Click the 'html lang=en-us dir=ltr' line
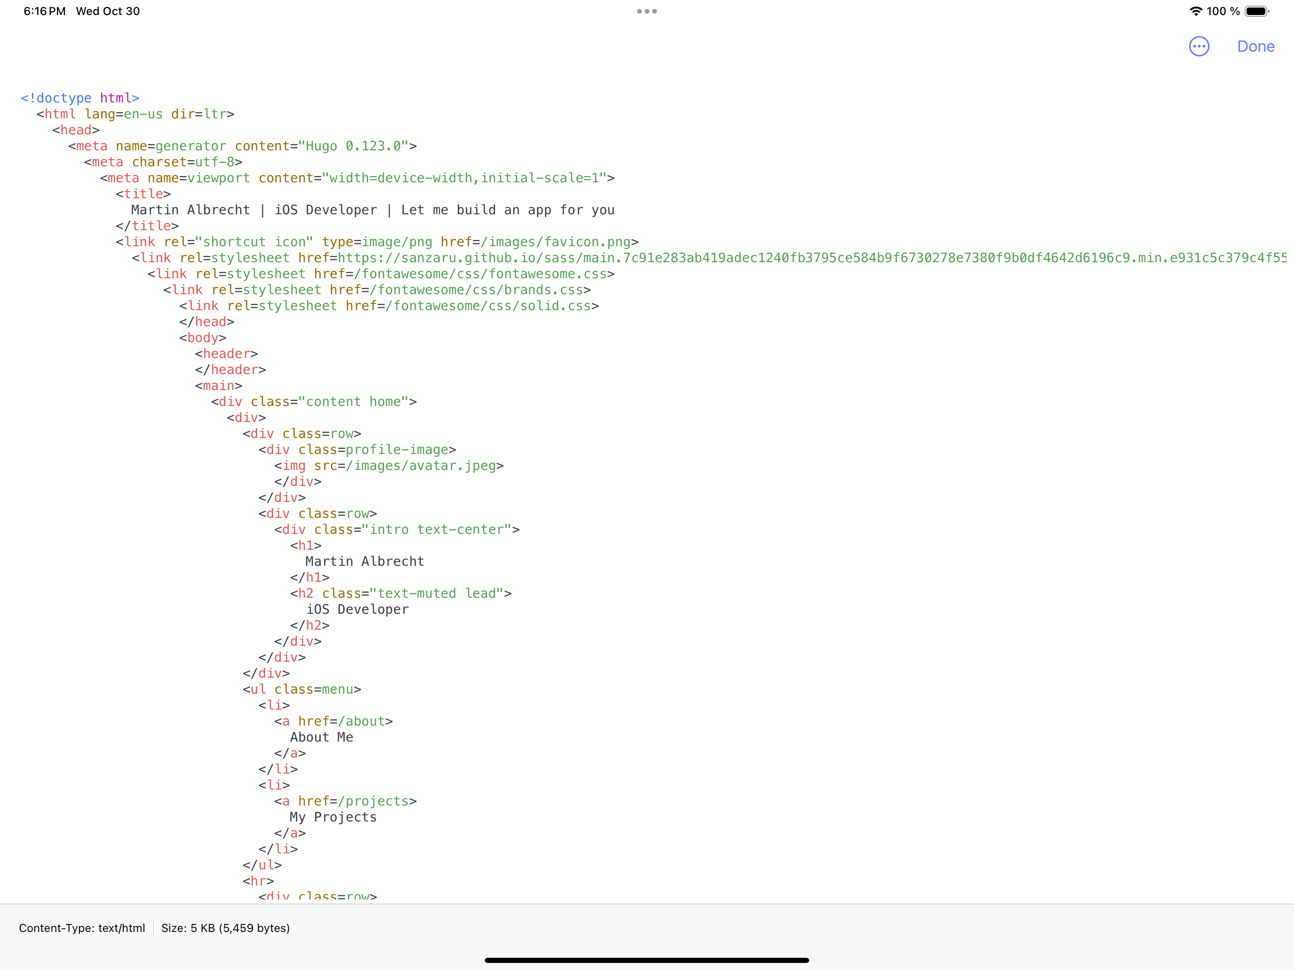The height and width of the screenshot is (970, 1294). (135, 114)
